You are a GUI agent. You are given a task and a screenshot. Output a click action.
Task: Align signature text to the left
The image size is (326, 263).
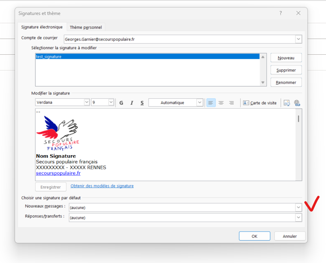[x=211, y=103]
